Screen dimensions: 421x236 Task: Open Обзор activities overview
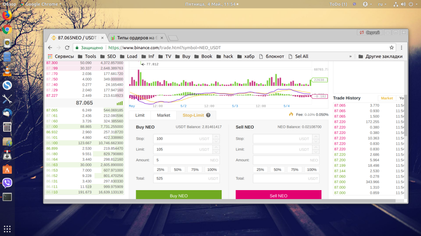9,4
